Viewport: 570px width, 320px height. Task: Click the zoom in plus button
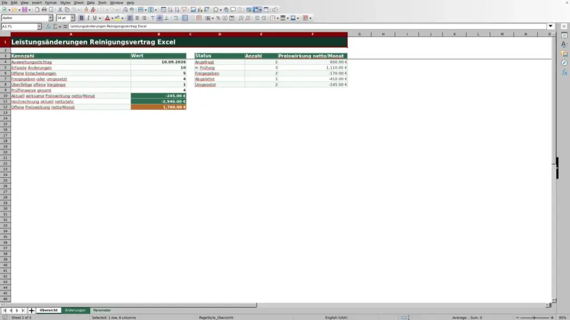pos(552,318)
